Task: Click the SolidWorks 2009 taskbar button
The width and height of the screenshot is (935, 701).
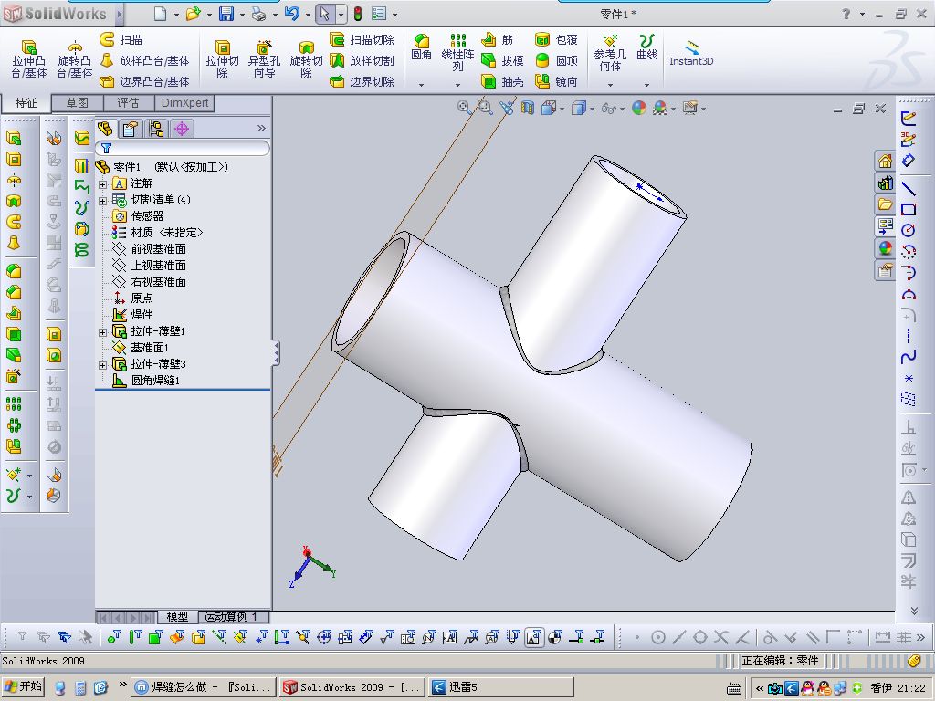Action: click(353, 687)
